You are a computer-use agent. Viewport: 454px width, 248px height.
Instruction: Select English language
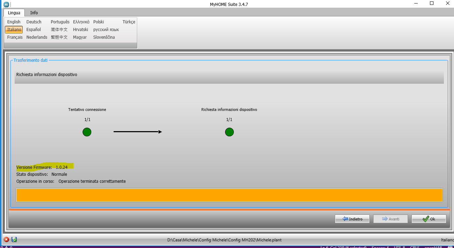click(x=14, y=22)
